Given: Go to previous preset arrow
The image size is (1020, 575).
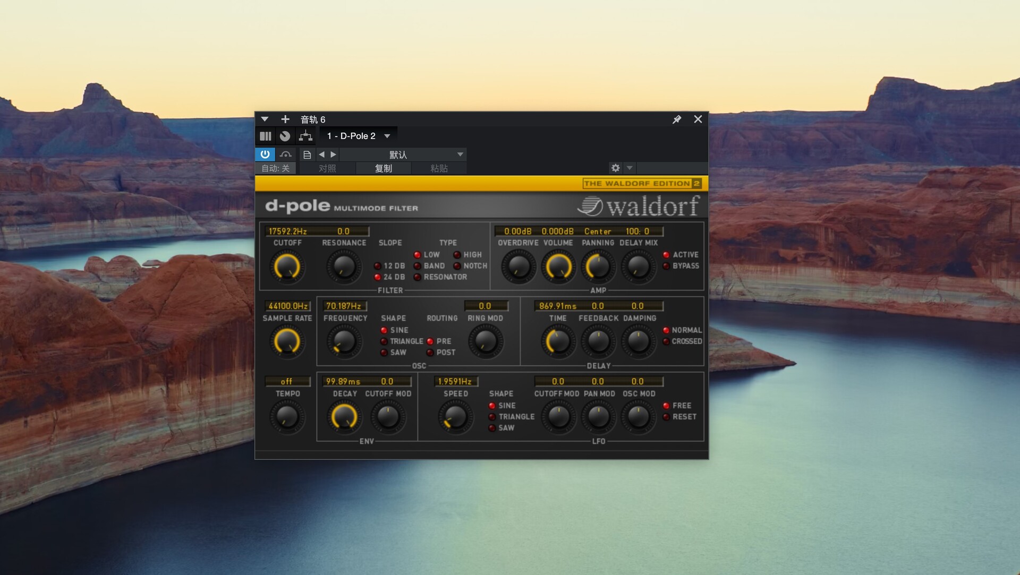Looking at the screenshot, I should [x=321, y=155].
